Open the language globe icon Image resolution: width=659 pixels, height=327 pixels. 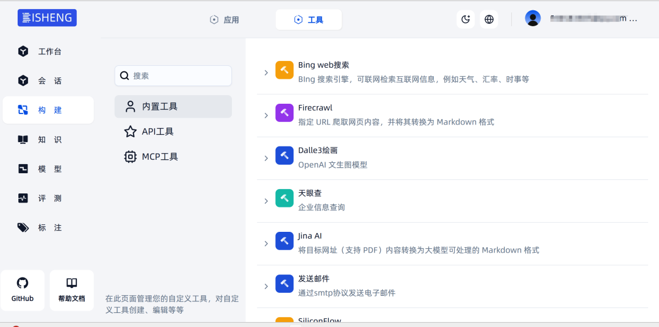coord(489,20)
